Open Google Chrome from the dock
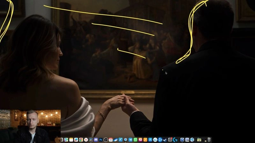 [81, 140]
